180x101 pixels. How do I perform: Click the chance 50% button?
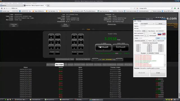[81, 42]
